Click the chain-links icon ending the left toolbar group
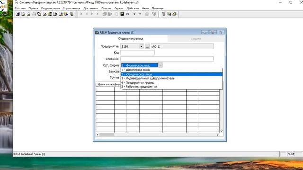This screenshot has height=170, width=303. (71, 14)
